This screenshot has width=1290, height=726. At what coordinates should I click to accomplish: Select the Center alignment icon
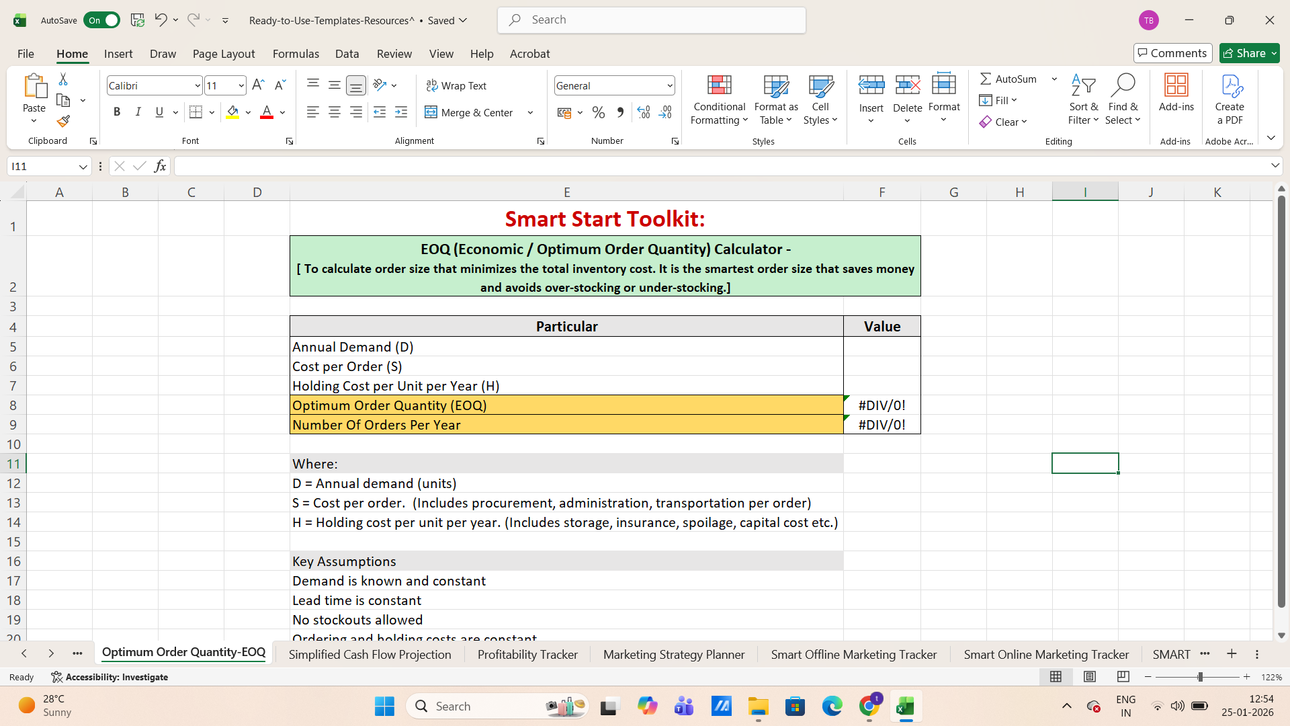tap(334, 112)
